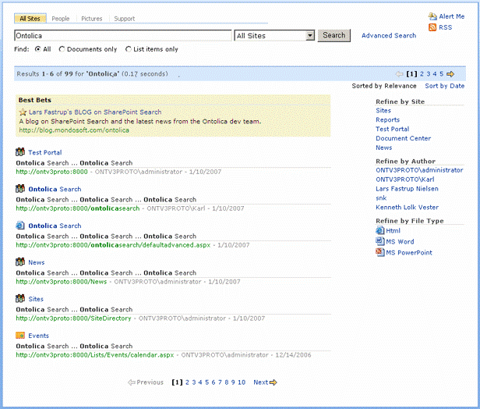Click the bottom Next arrow icon
The width and height of the screenshot is (480, 409).
click(273, 382)
